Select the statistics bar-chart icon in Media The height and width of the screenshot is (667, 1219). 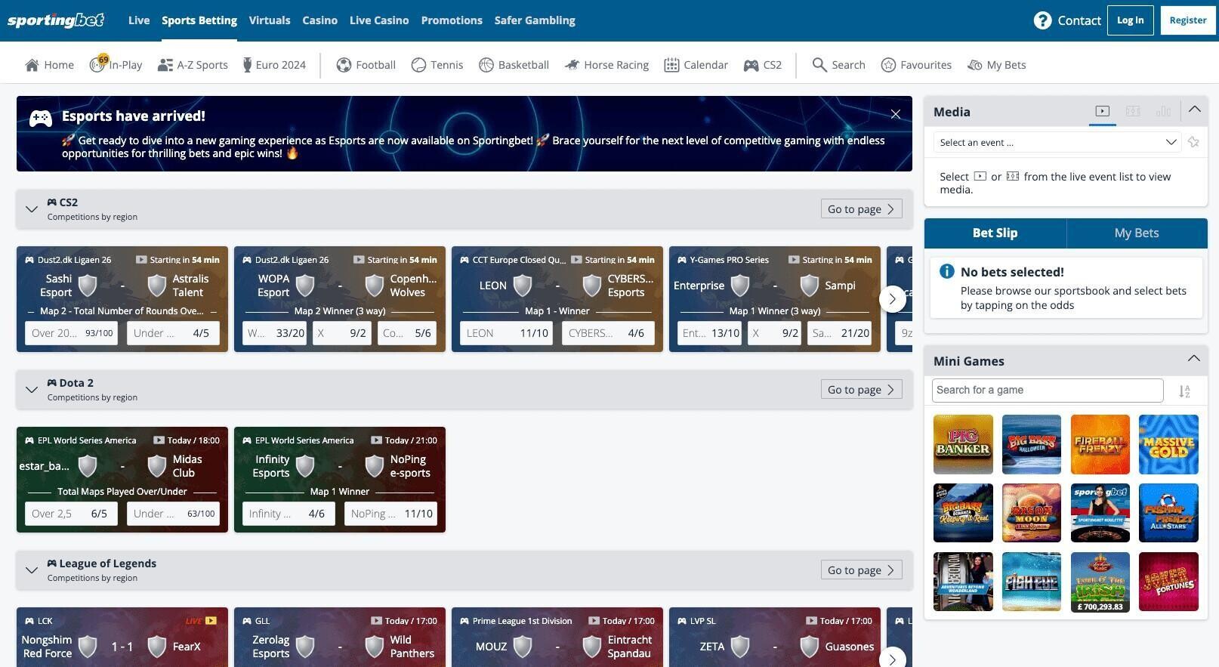click(x=1163, y=111)
